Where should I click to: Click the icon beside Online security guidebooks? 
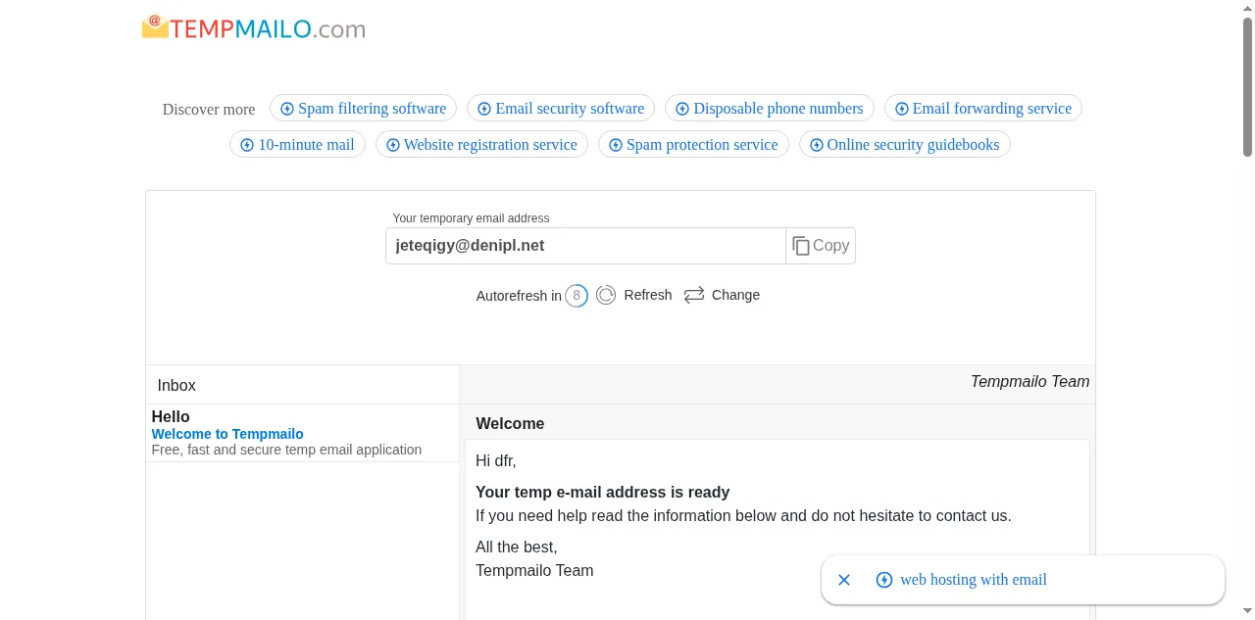(x=817, y=145)
